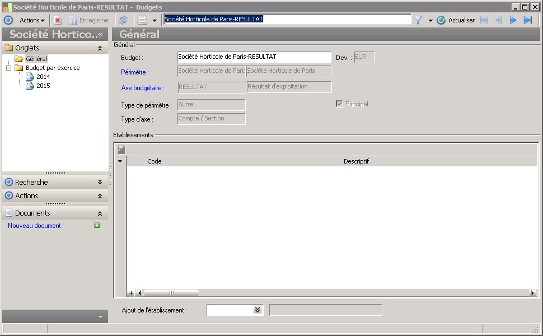Click the Type de périmètre Autre field
The width and height of the screenshot is (543, 336).
coord(211,105)
